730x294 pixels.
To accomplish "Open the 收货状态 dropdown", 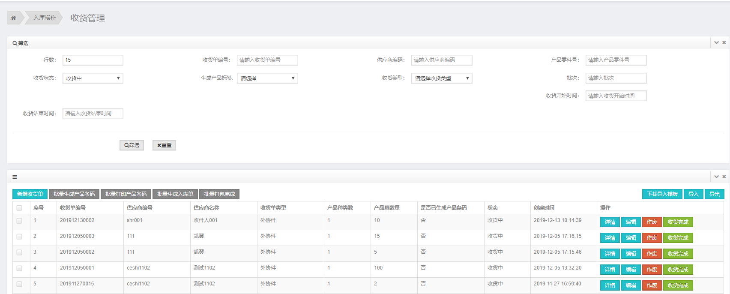I will [93, 78].
